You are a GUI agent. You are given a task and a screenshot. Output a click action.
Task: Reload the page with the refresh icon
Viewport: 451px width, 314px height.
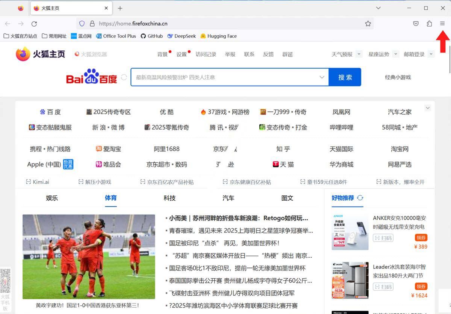point(34,24)
